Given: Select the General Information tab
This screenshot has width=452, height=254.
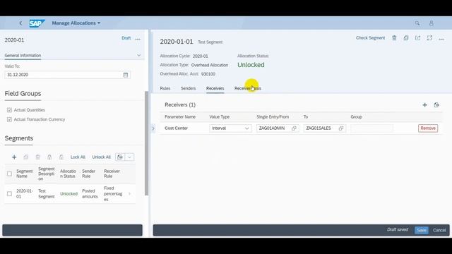Looking at the screenshot, I should coord(23,55).
